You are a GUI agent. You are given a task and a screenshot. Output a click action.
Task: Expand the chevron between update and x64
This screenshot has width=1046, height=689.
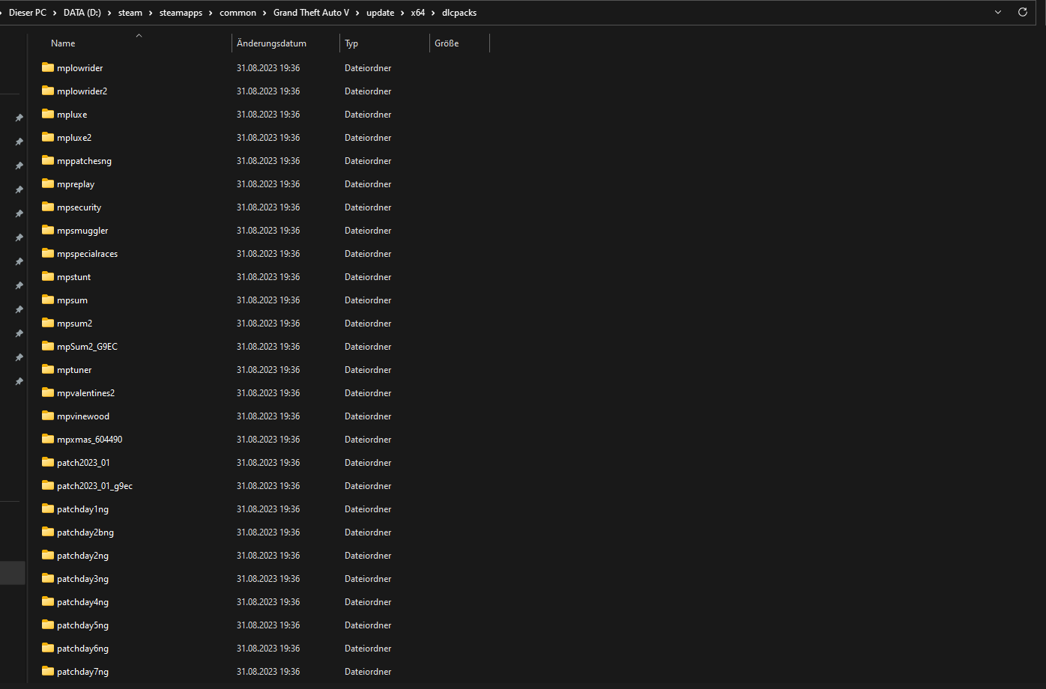pos(402,13)
